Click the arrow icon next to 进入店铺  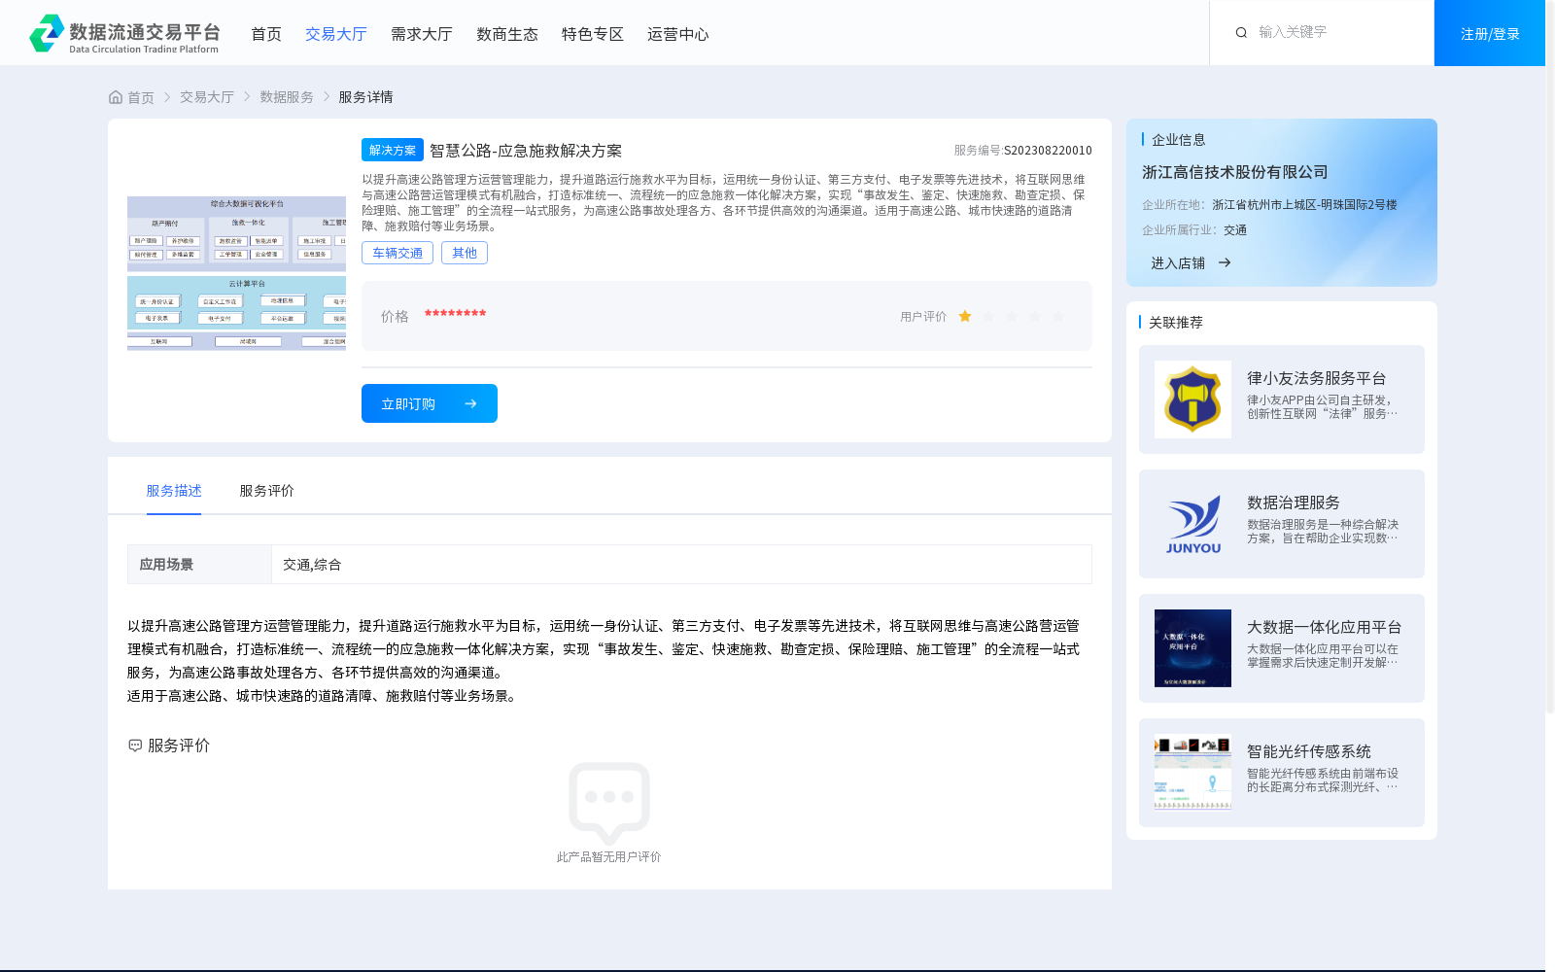pos(1225,262)
